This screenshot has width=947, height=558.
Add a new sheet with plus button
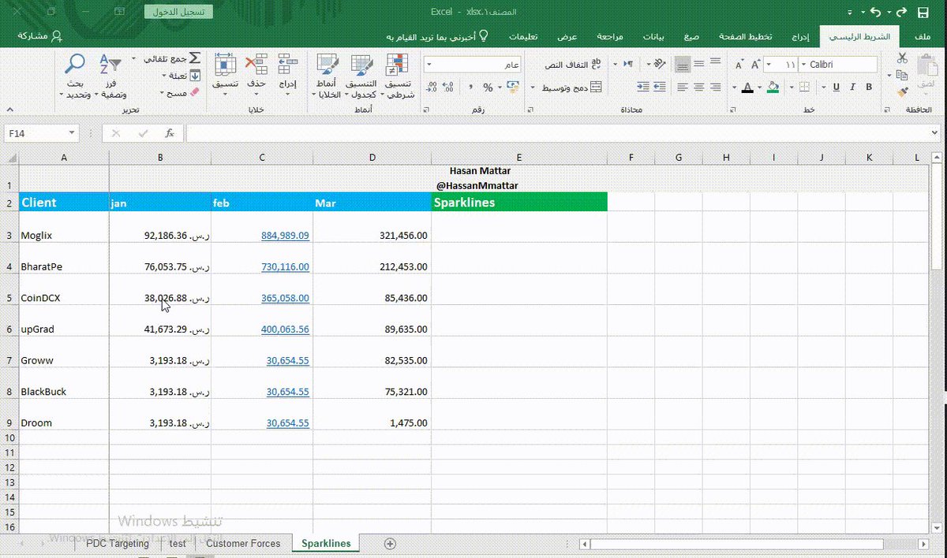tap(390, 543)
